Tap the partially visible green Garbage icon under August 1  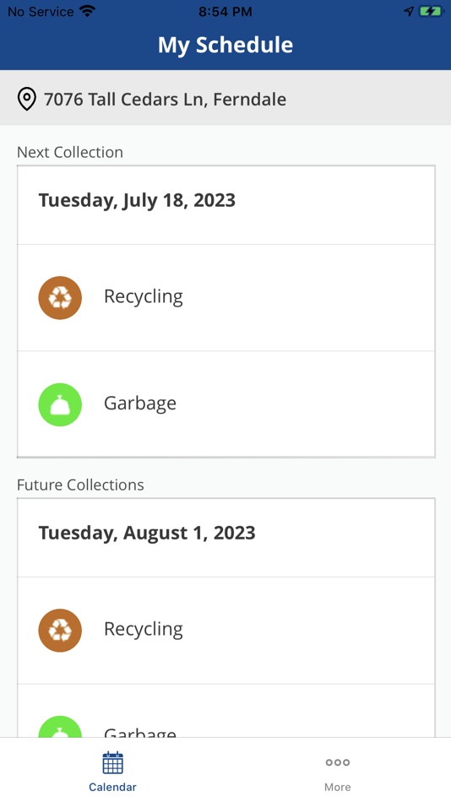click(x=60, y=727)
